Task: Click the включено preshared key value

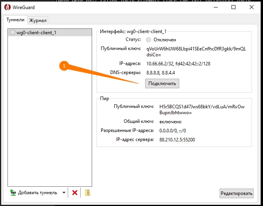Action: [170, 122]
